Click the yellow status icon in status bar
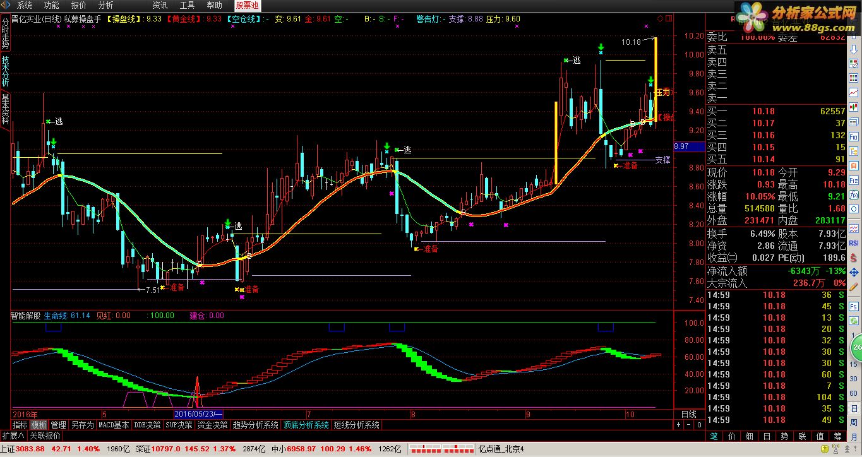This screenshot has height=457, width=862. (x=825, y=449)
